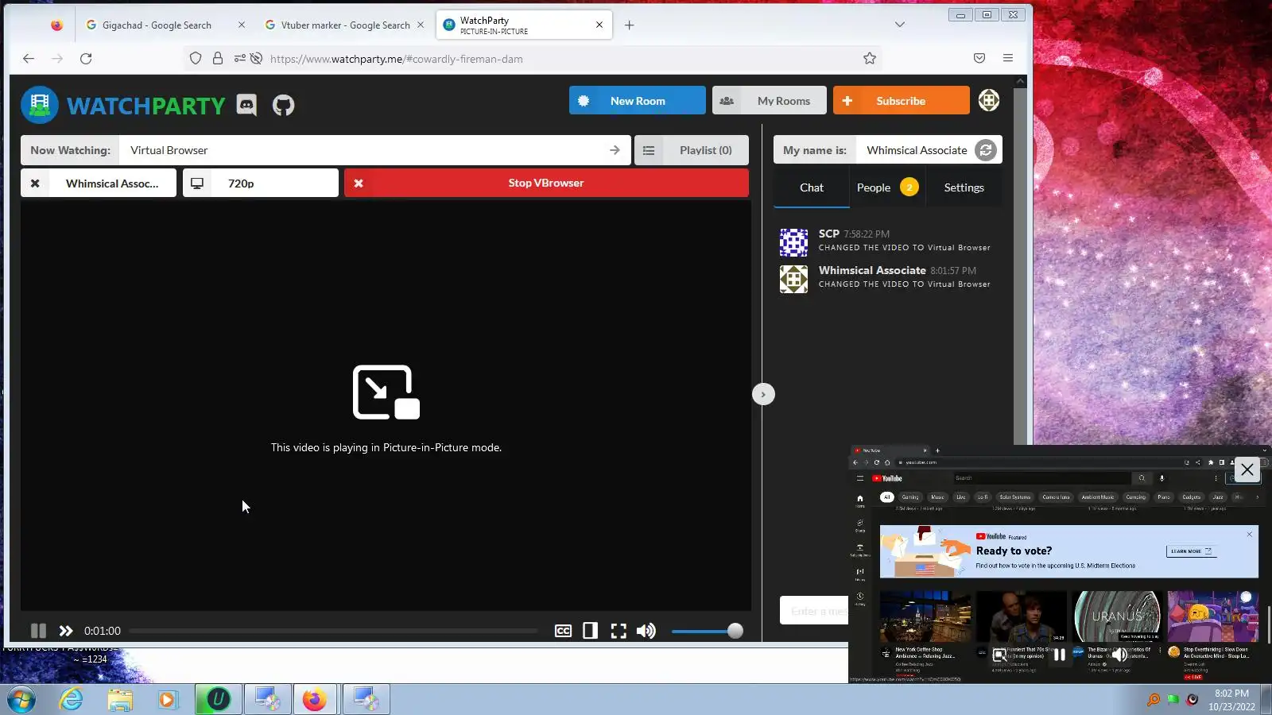This screenshot has height=715, width=1272.
Task: Edit the My name is field
Action: (x=915, y=150)
